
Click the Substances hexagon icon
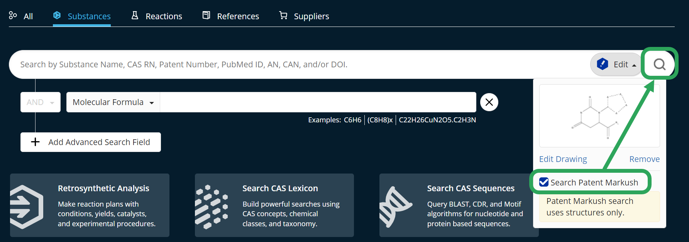pyautogui.click(x=57, y=15)
